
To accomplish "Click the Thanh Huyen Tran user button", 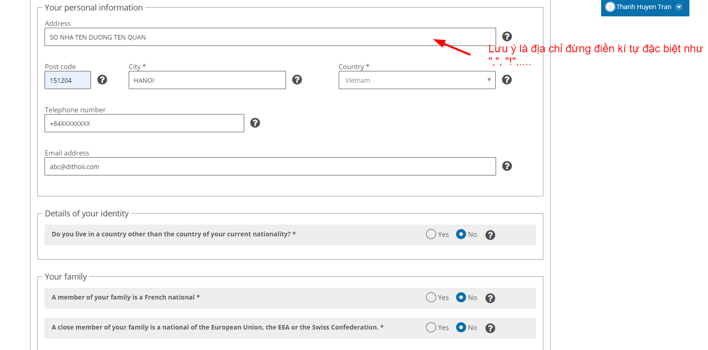I will (645, 7).
